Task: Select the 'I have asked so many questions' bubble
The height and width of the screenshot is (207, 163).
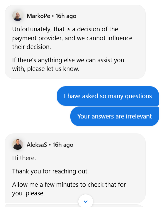Action: pos(108,96)
